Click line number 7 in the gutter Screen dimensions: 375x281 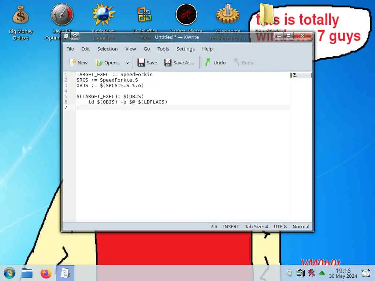66,107
